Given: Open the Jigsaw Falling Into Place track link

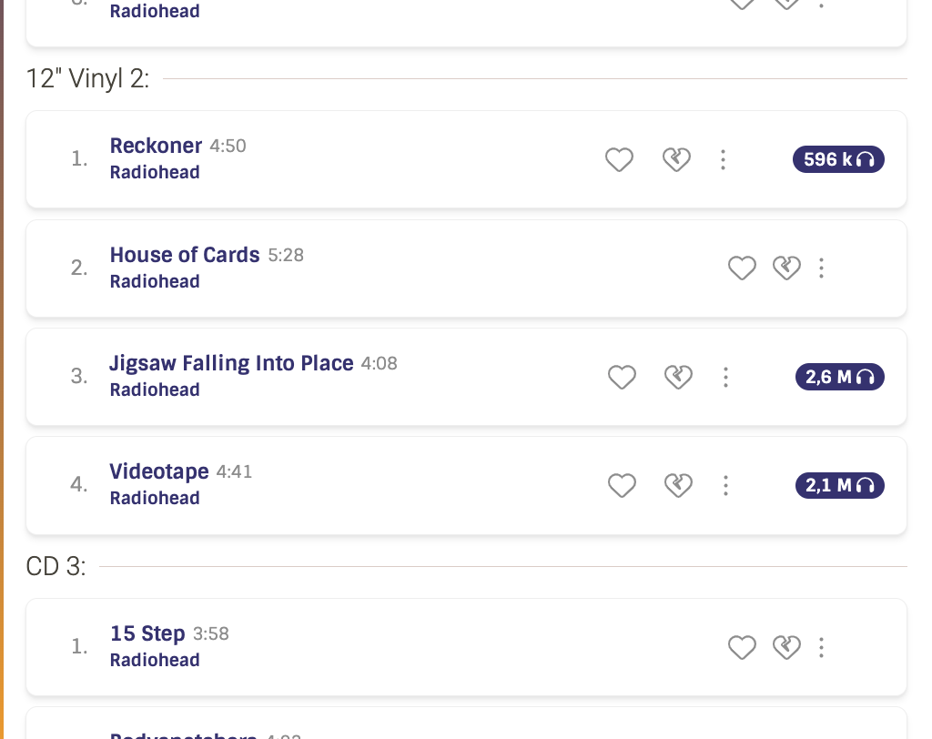Looking at the screenshot, I should (x=231, y=363).
